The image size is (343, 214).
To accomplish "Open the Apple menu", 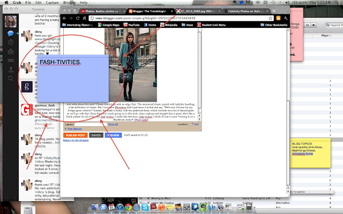I will (x=6, y=2).
